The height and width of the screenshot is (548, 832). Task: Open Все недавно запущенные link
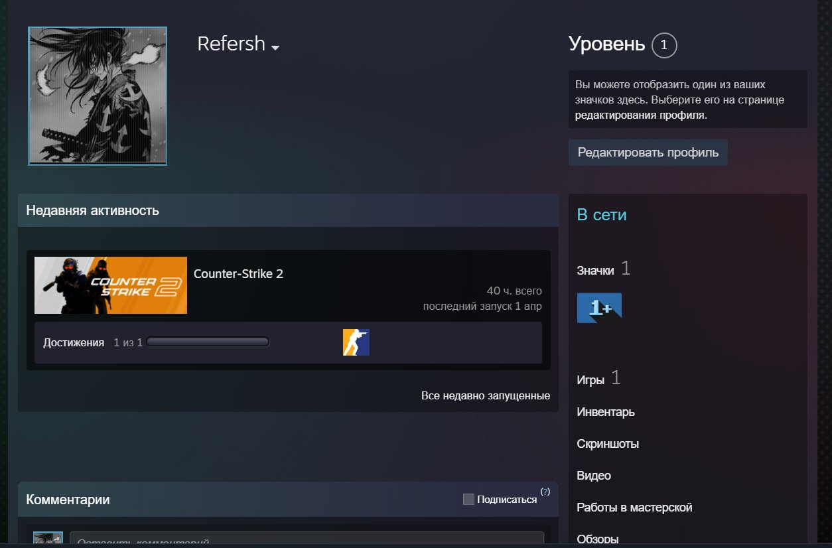point(486,395)
